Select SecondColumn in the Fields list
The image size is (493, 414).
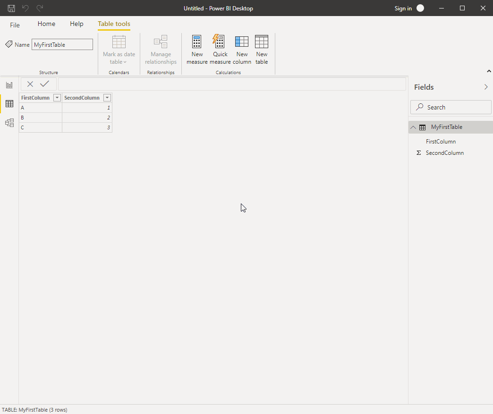pos(445,153)
